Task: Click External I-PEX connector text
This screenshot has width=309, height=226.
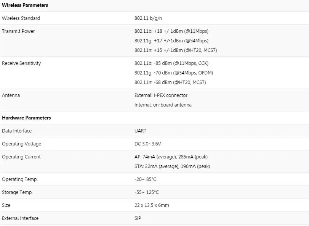Action: 161,95
